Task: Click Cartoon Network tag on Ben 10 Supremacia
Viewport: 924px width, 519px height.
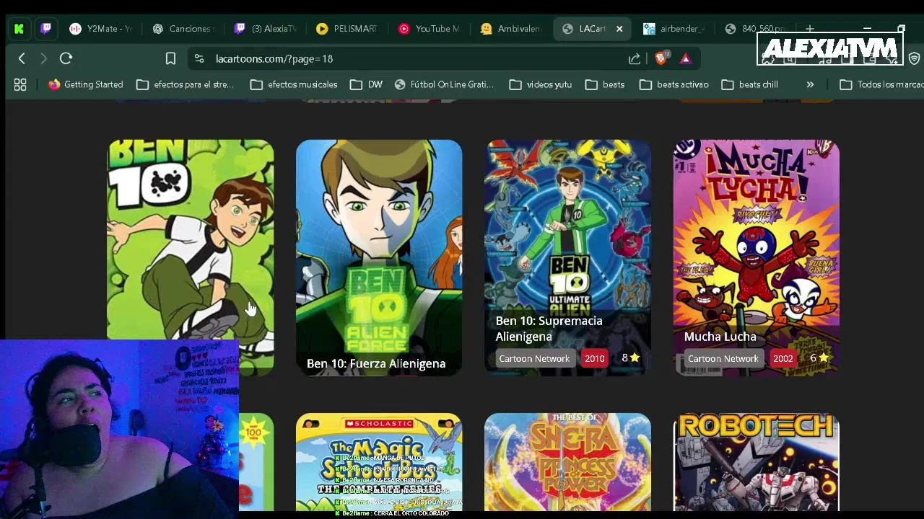Action: point(534,358)
